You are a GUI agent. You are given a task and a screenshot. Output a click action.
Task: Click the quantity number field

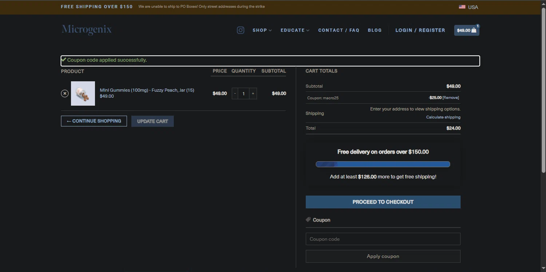[x=244, y=93]
